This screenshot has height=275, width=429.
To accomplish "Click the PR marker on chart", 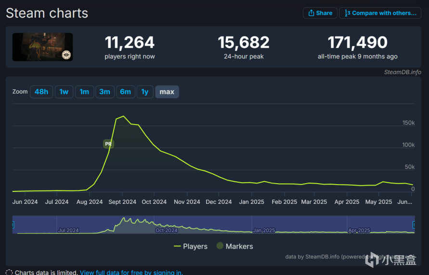I will tap(108, 144).
